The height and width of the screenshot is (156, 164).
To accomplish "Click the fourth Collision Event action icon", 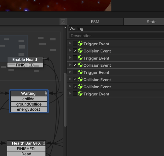I will (80, 86).
